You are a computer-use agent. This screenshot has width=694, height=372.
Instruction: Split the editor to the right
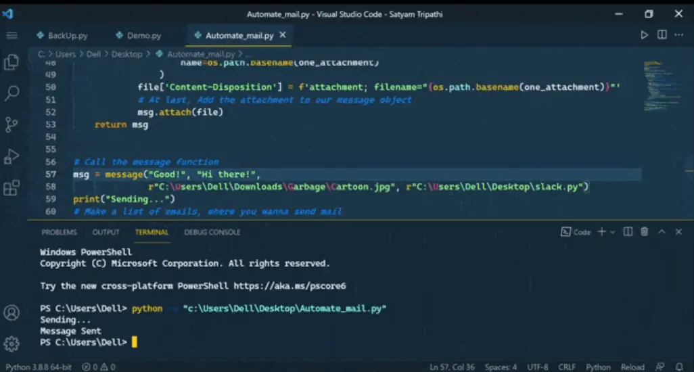click(x=662, y=35)
